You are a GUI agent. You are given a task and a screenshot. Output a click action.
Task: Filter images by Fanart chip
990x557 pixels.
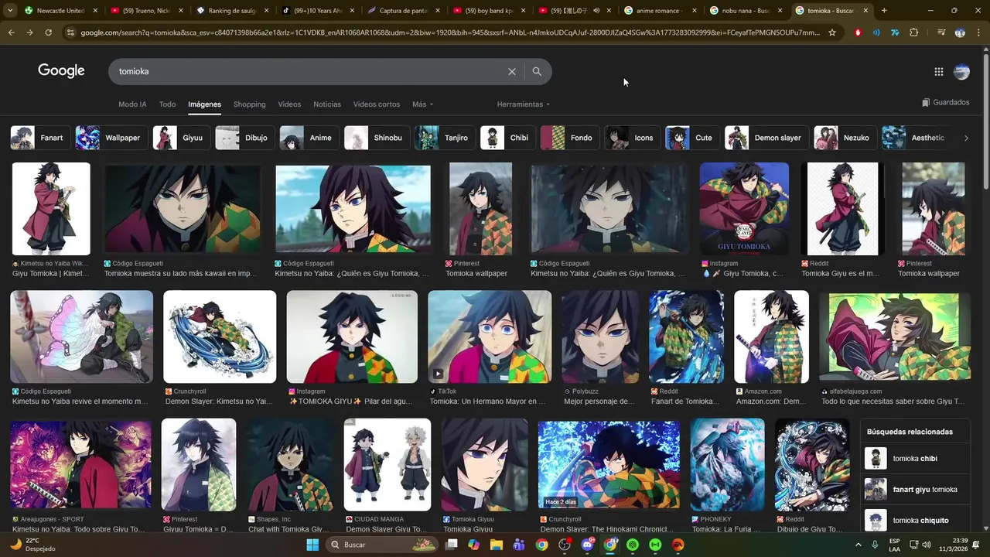[39, 138]
